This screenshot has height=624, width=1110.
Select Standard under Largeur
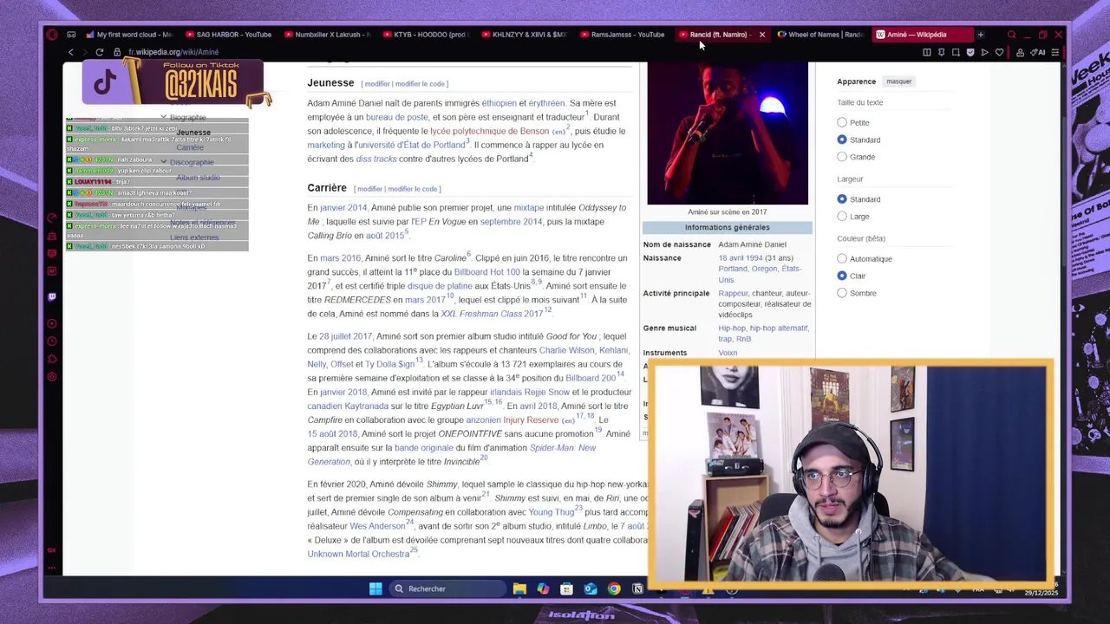coord(842,199)
